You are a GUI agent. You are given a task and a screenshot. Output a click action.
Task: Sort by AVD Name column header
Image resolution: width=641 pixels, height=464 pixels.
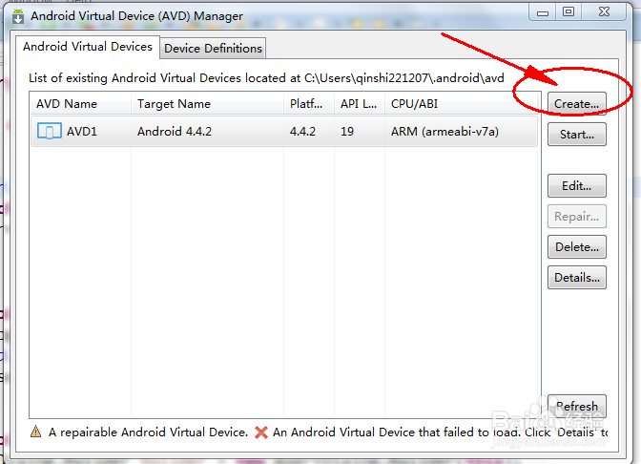click(80, 104)
